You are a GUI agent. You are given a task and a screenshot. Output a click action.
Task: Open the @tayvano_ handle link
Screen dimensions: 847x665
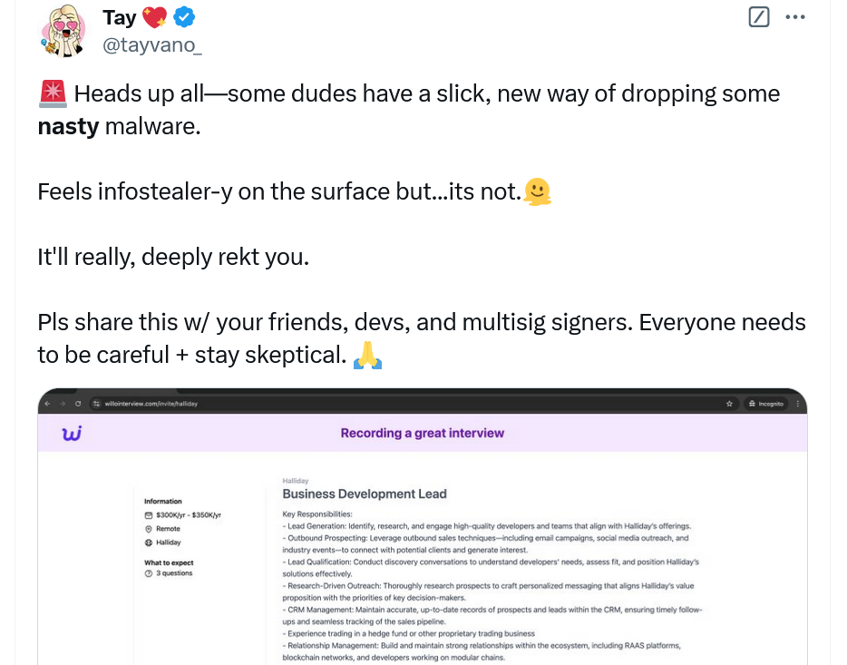pos(151,44)
